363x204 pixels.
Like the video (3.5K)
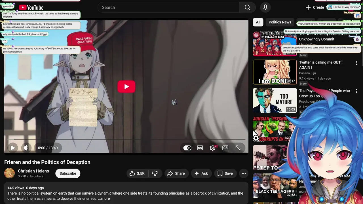137,173
